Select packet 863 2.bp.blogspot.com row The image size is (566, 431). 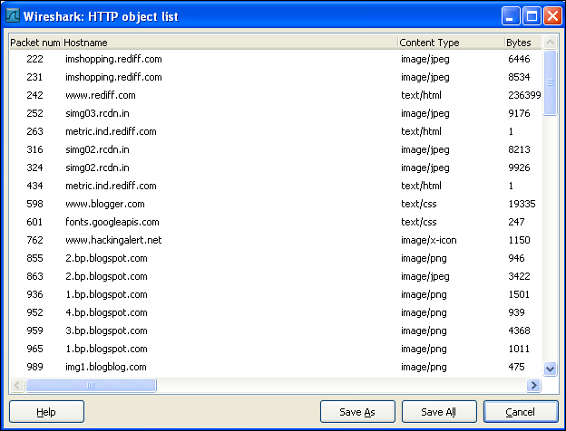(276, 276)
